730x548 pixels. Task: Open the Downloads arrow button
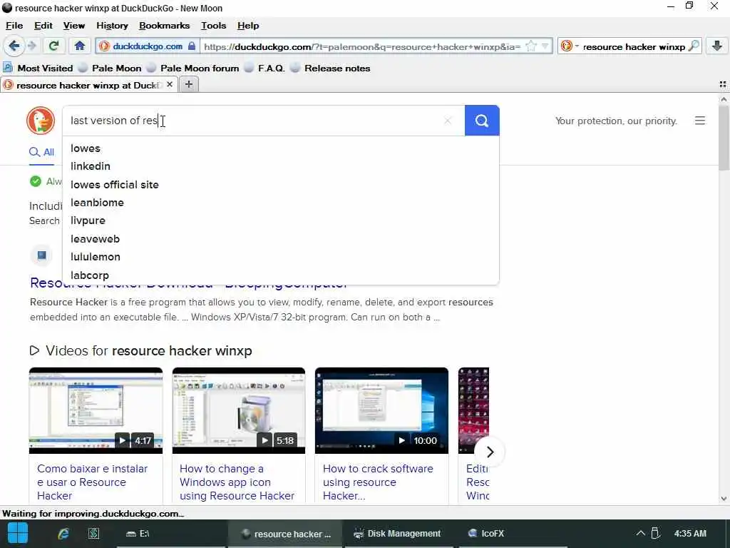pos(717,46)
